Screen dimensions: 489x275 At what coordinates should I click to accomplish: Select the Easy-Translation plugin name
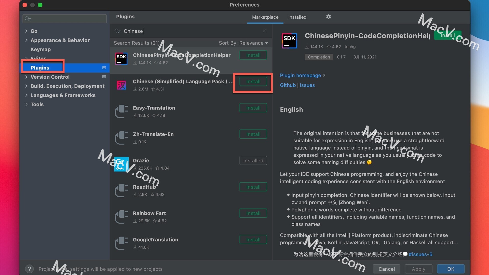click(x=154, y=108)
